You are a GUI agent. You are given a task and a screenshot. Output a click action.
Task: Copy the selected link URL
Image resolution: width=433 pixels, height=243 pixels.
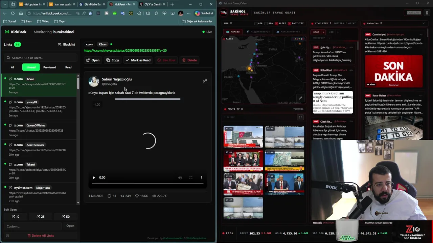tap(113, 60)
